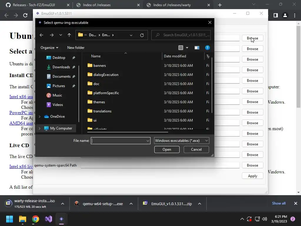Select the translations folder
The image size is (301, 226).
102,111
